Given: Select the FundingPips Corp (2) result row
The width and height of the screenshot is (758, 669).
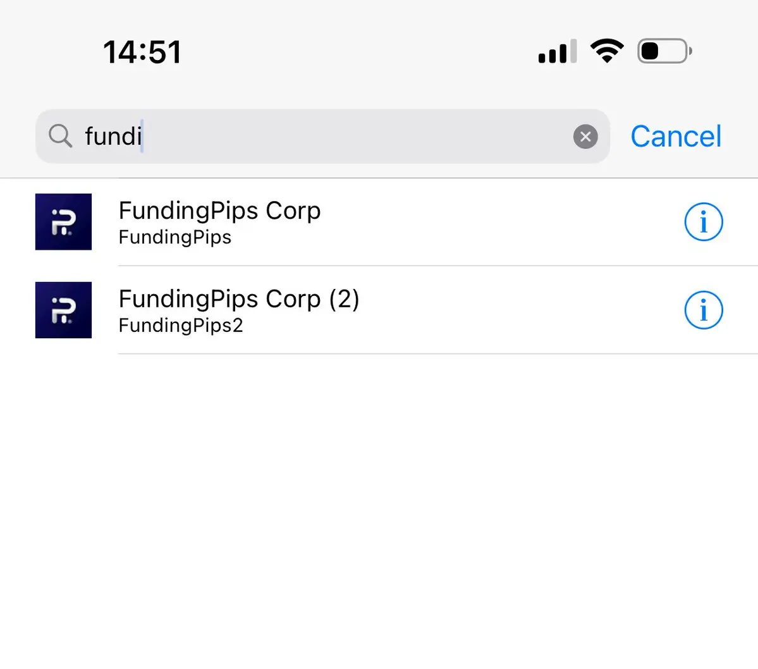Looking at the screenshot, I should coord(379,310).
